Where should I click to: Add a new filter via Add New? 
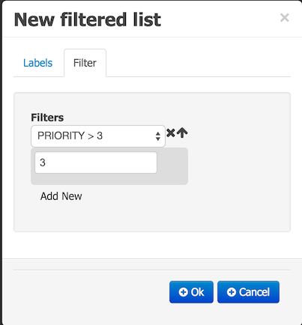point(61,196)
